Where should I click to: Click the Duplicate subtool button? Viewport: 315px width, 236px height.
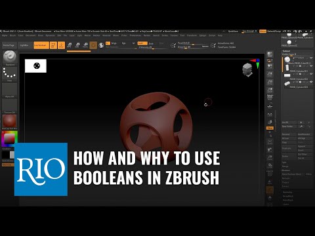pos(289,148)
